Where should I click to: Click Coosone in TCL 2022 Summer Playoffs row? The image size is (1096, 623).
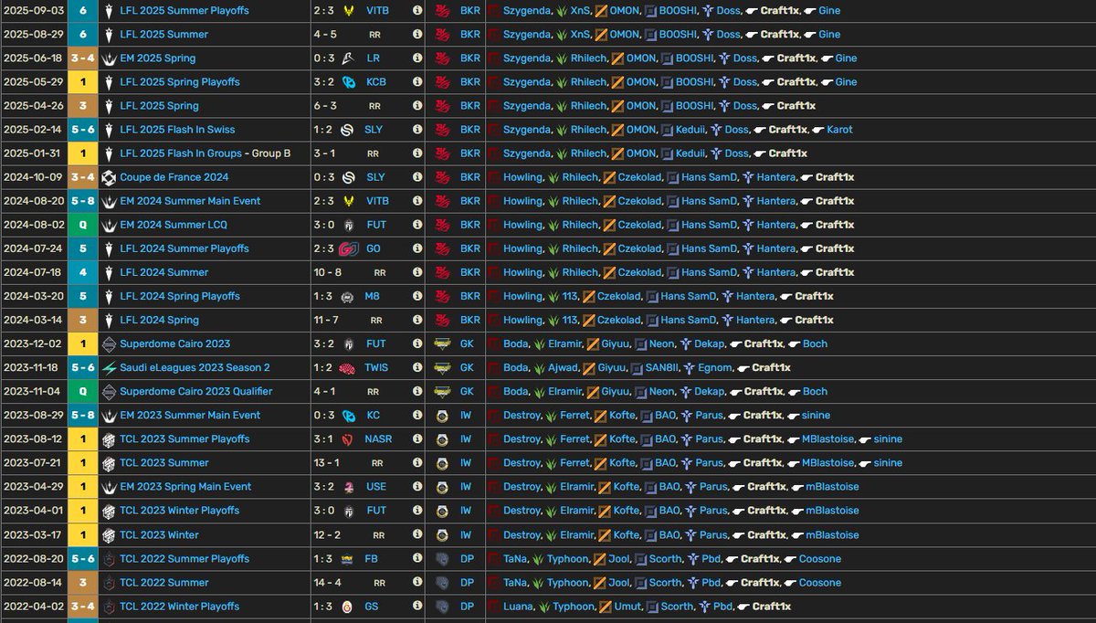point(819,558)
